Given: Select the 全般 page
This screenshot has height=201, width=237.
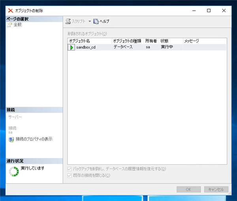Looking at the screenshot, I should click(x=18, y=24).
